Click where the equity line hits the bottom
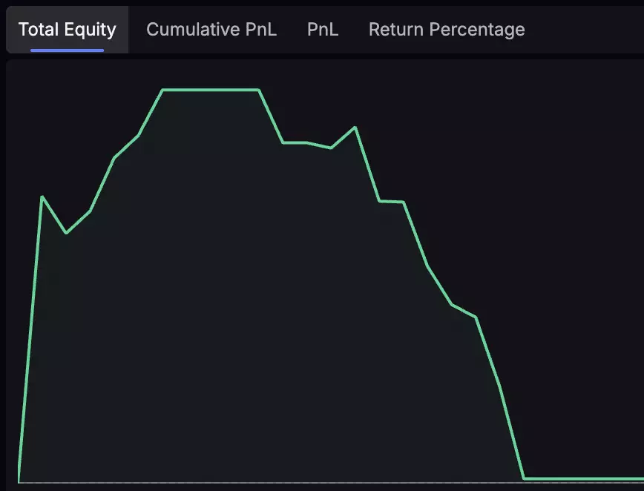The height and width of the screenshot is (491, 644). [x=524, y=478]
